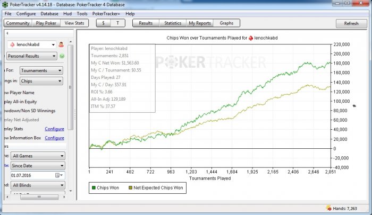Viewport: 372px width, 215px height.
Task: Click the 'Tournaments Played' axis label
Action: point(210,178)
